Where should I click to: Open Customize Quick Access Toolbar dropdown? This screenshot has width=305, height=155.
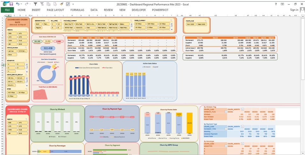click(x=73, y=4)
